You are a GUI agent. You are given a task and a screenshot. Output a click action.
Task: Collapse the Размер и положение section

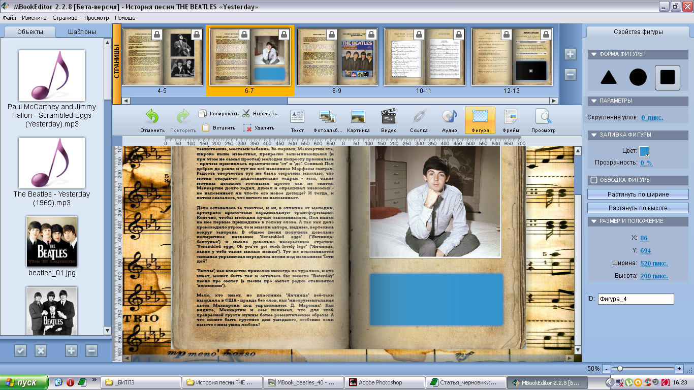coord(593,221)
